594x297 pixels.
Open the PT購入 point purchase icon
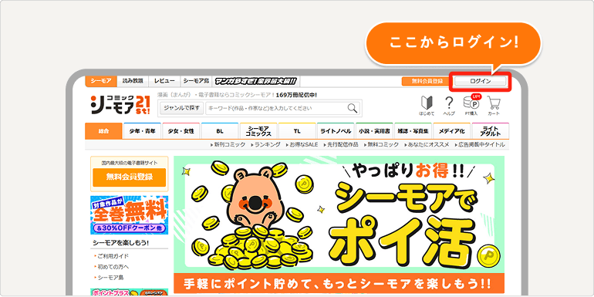click(471, 105)
